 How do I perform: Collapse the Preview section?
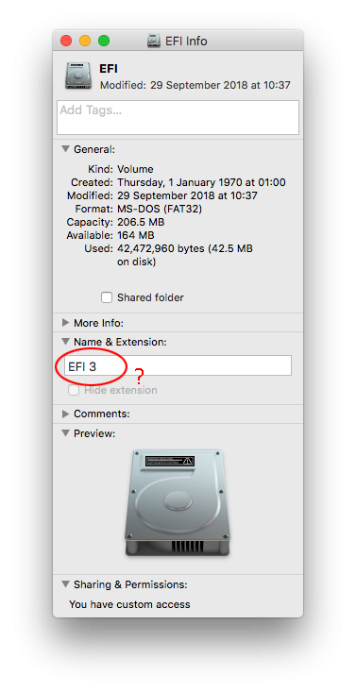point(65,433)
